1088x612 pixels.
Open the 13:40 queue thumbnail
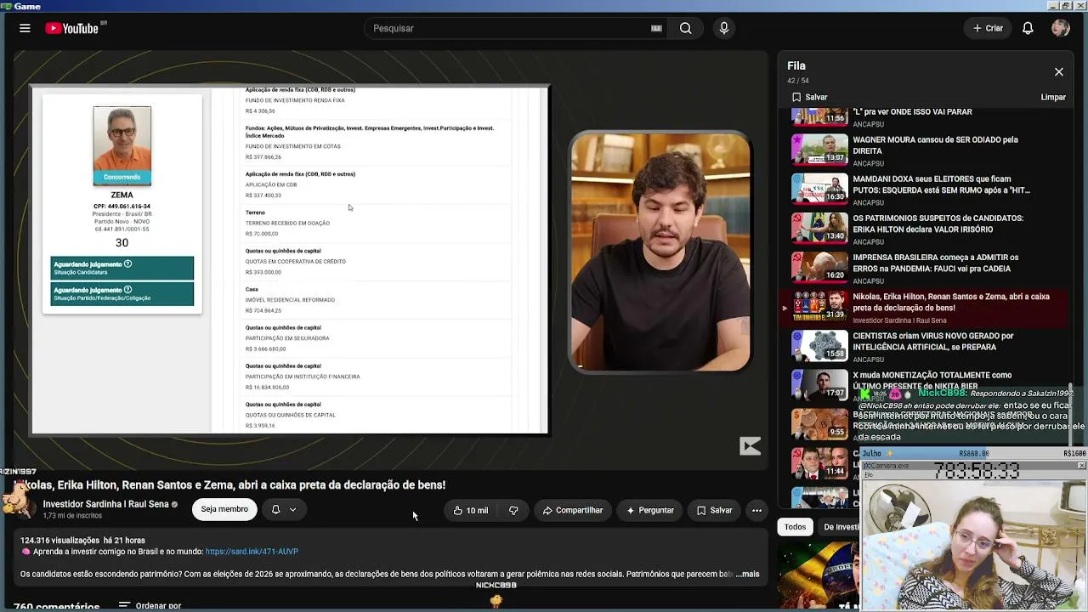(819, 227)
